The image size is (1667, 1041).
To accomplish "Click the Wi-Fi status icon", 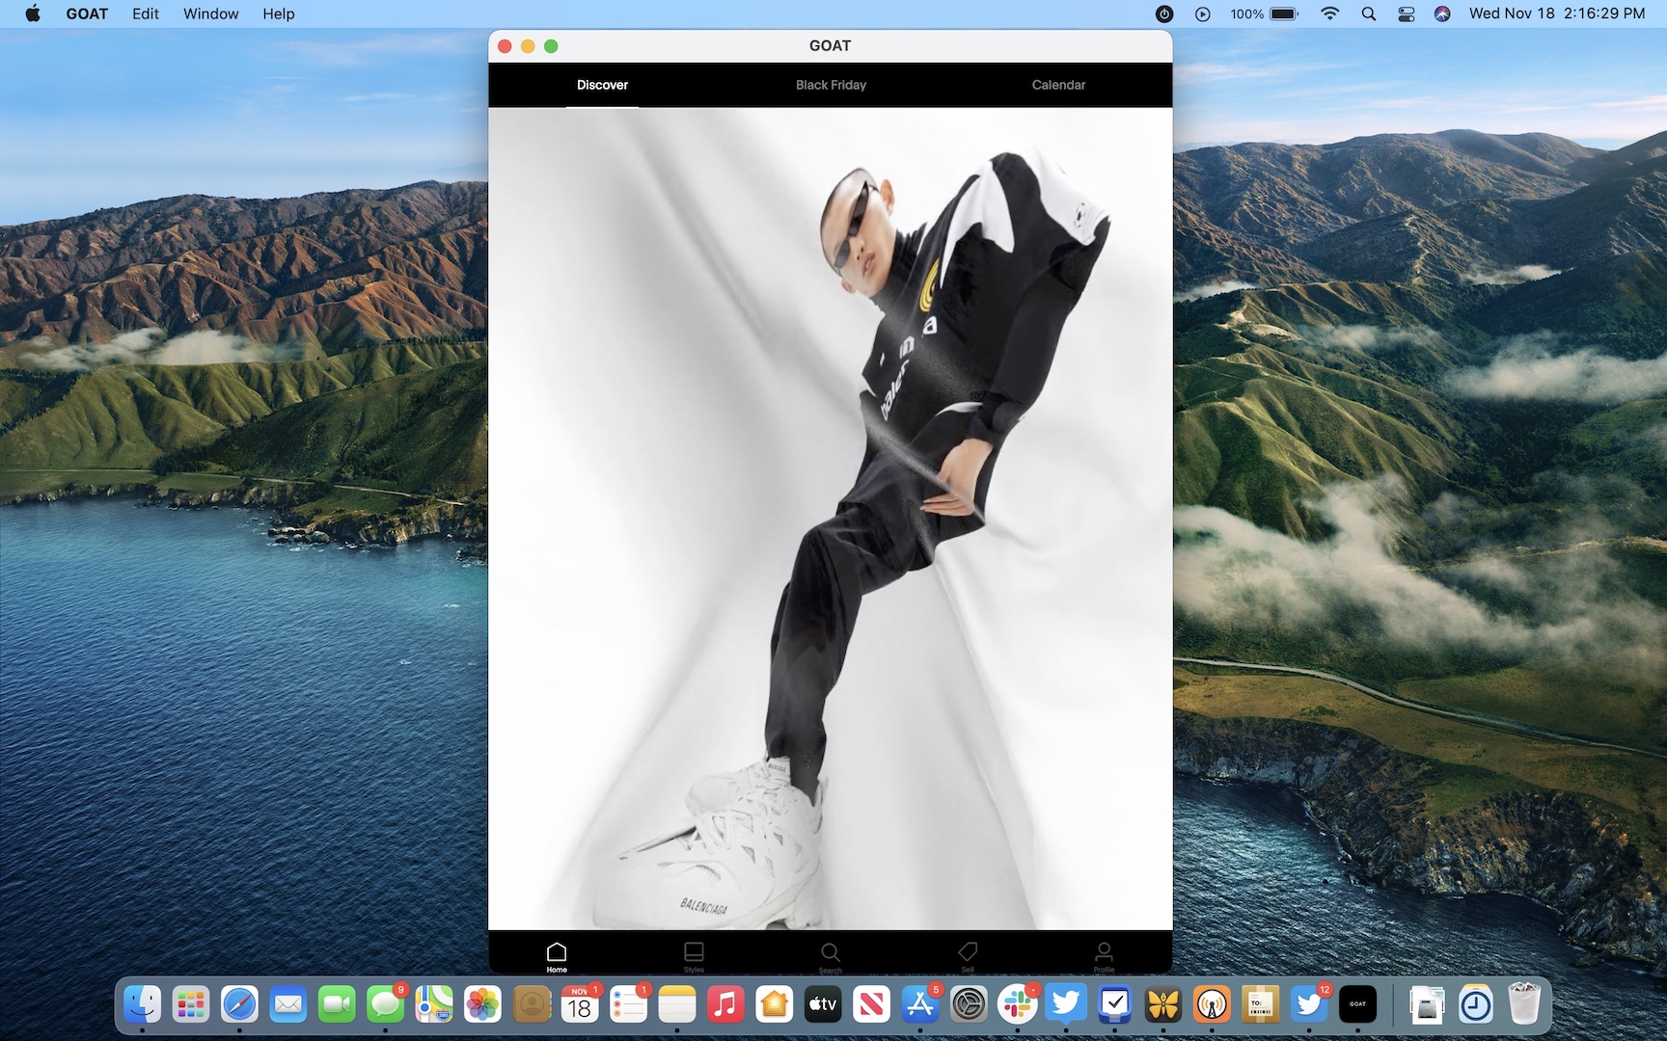I will point(1329,13).
